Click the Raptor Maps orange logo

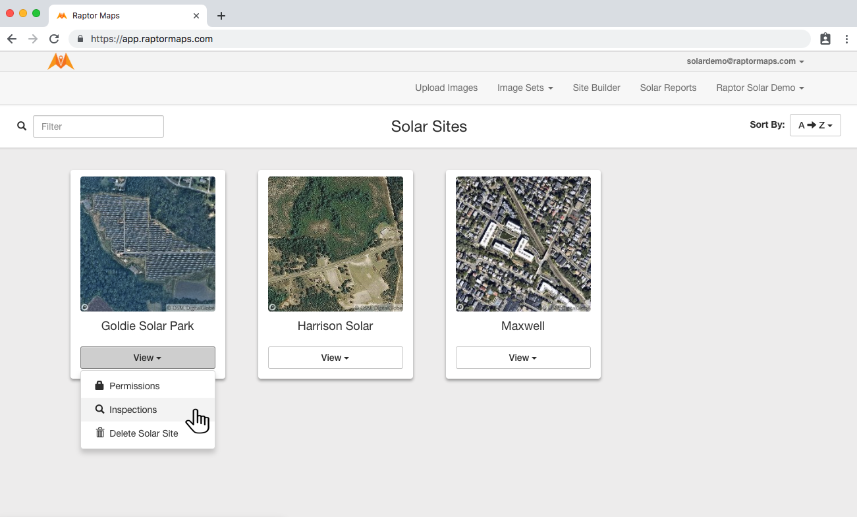tap(61, 61)
